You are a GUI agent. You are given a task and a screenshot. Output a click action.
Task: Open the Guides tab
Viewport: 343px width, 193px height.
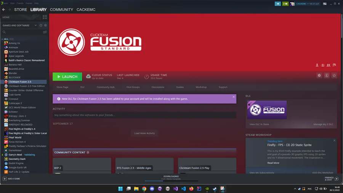click(180, 87)
